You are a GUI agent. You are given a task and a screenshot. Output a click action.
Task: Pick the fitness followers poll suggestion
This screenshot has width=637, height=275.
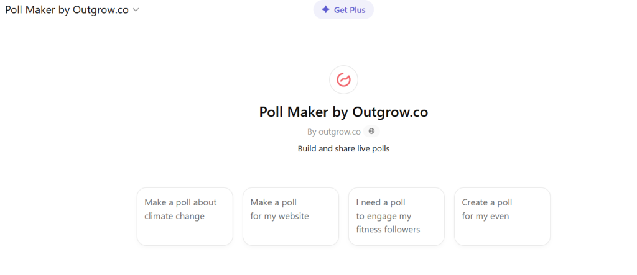pos(396,217)
